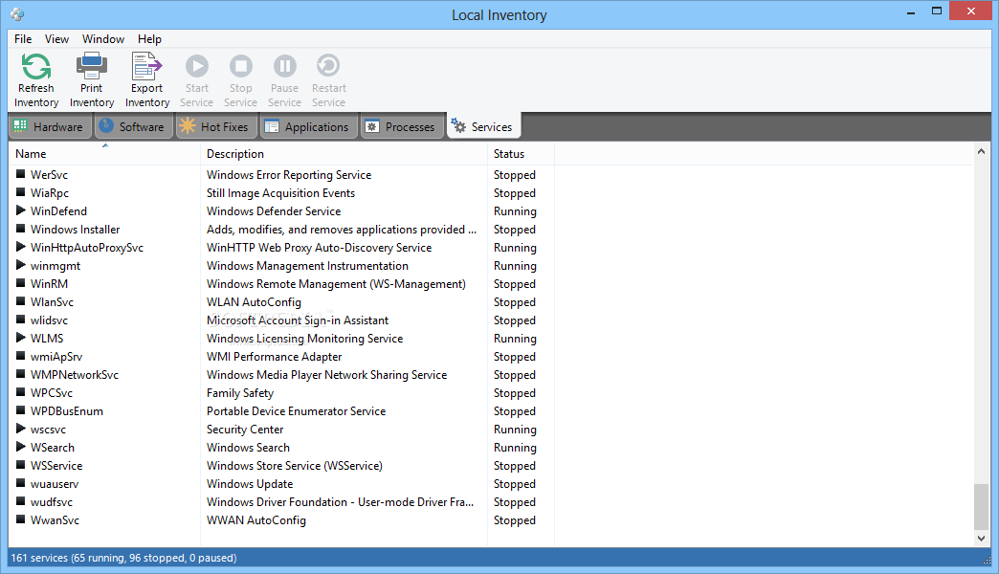The width and height of the screenshot is (999, 574).
Task: Click the Refresh Inventory icon
Action: click(35, 66)
